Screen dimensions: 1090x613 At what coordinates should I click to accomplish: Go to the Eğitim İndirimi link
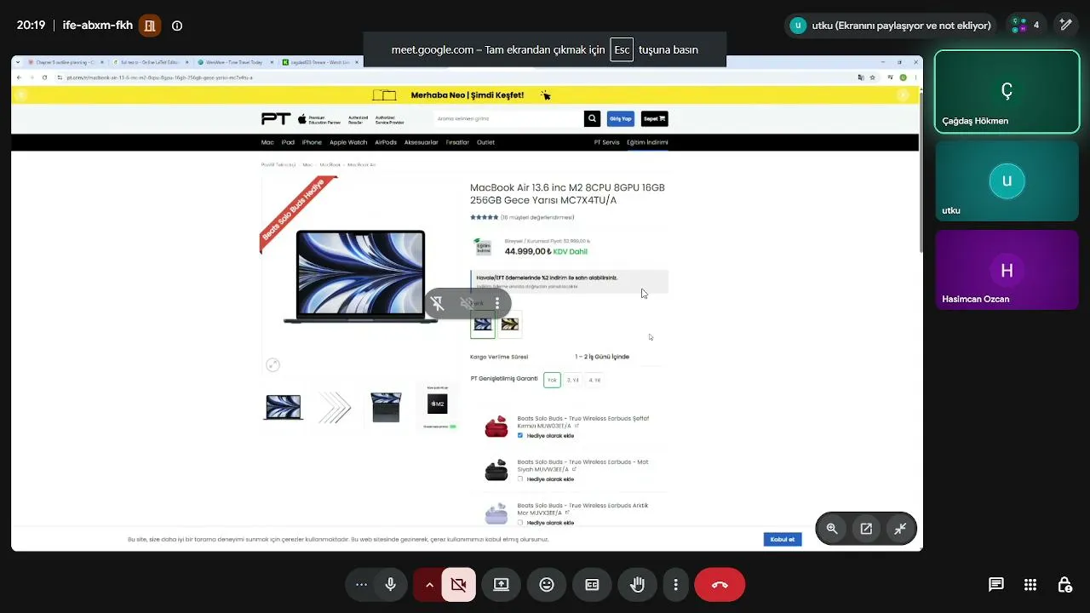click(x=647, y=142)
